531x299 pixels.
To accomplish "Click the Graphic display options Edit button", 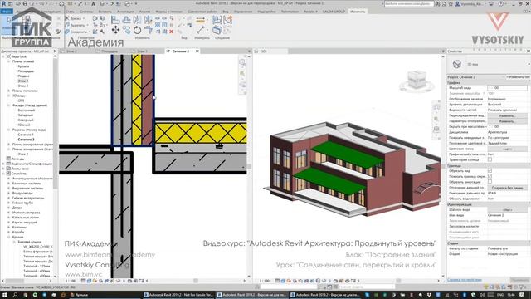I will [x=507, y=121].
